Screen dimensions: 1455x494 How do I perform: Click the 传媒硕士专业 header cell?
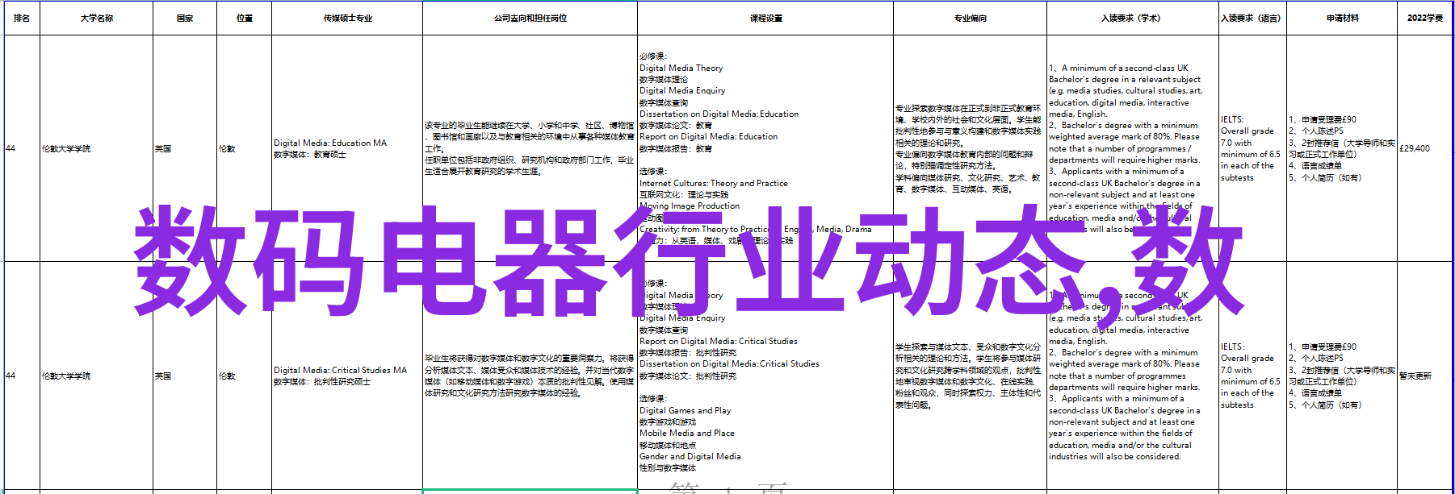pyautogui.click(x=347, y=18)
